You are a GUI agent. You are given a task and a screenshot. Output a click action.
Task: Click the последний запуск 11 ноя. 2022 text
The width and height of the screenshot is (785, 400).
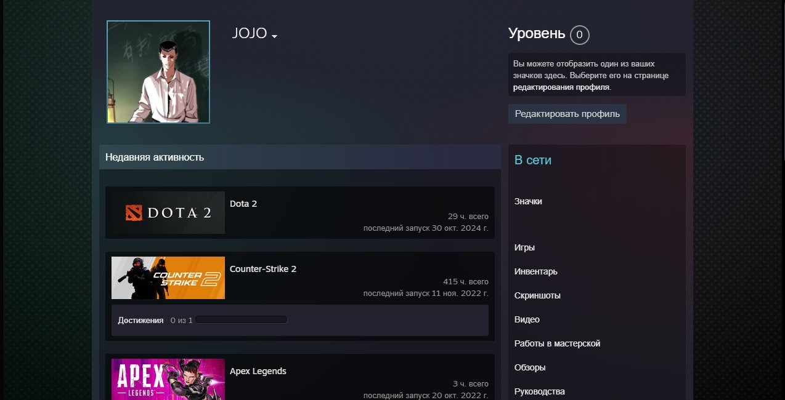pos(426,294)
